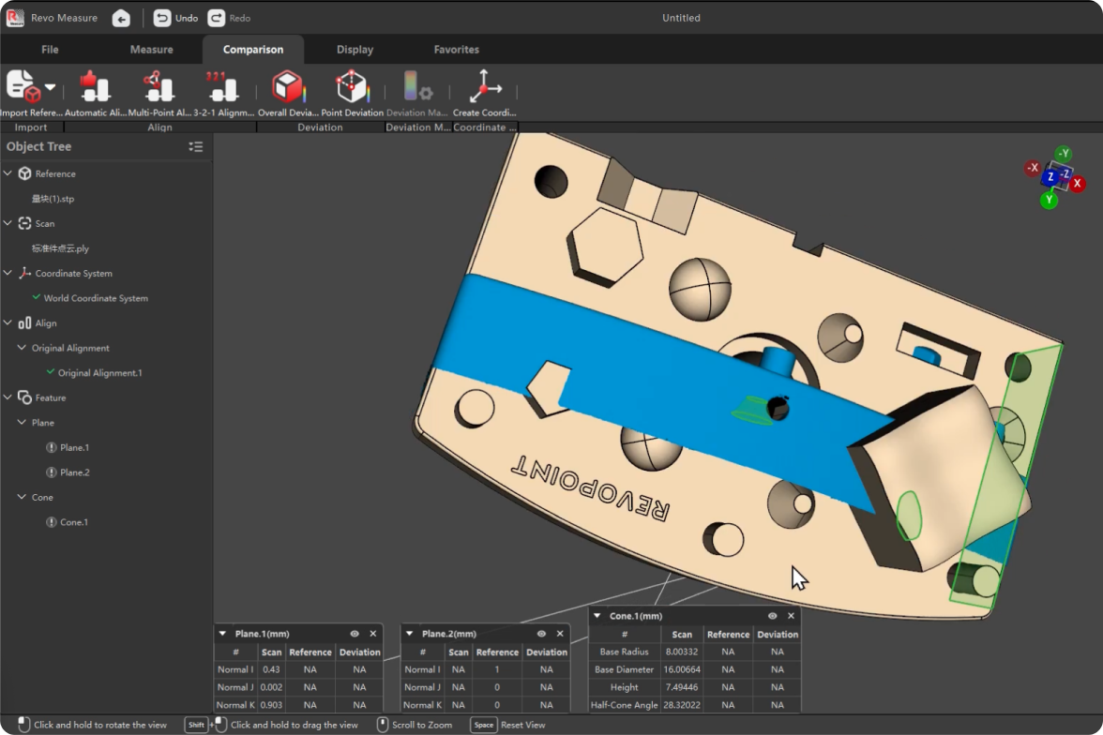The height and width of the screenshot is (735, 1103).
Task: Click the Deviation Map settings icon
Action: [x=417, y=86]
